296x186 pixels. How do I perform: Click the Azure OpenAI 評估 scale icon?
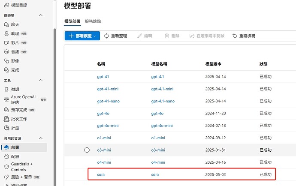click(x=6, y=99)
